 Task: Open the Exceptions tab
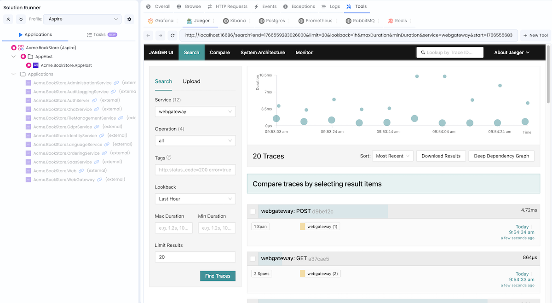(299, 6)
